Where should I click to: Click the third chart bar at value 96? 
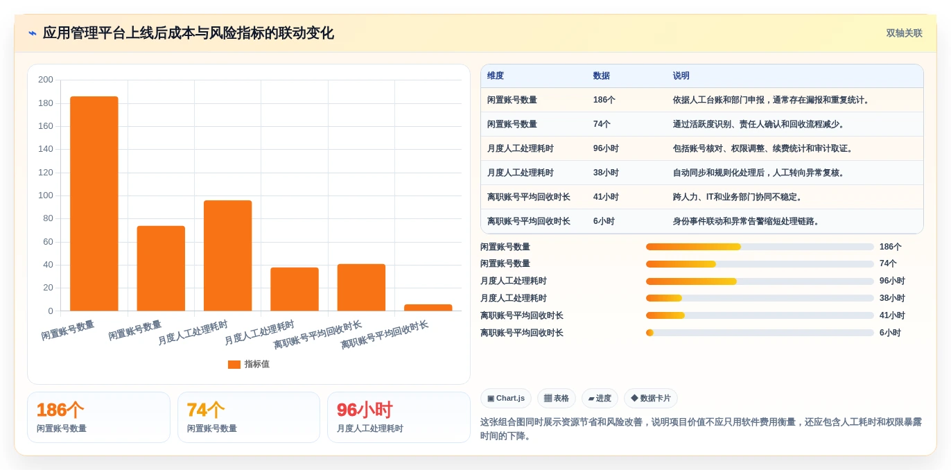point(227,255)
